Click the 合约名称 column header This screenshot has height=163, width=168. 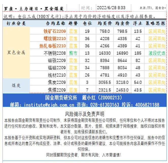[x=56, y=23]
